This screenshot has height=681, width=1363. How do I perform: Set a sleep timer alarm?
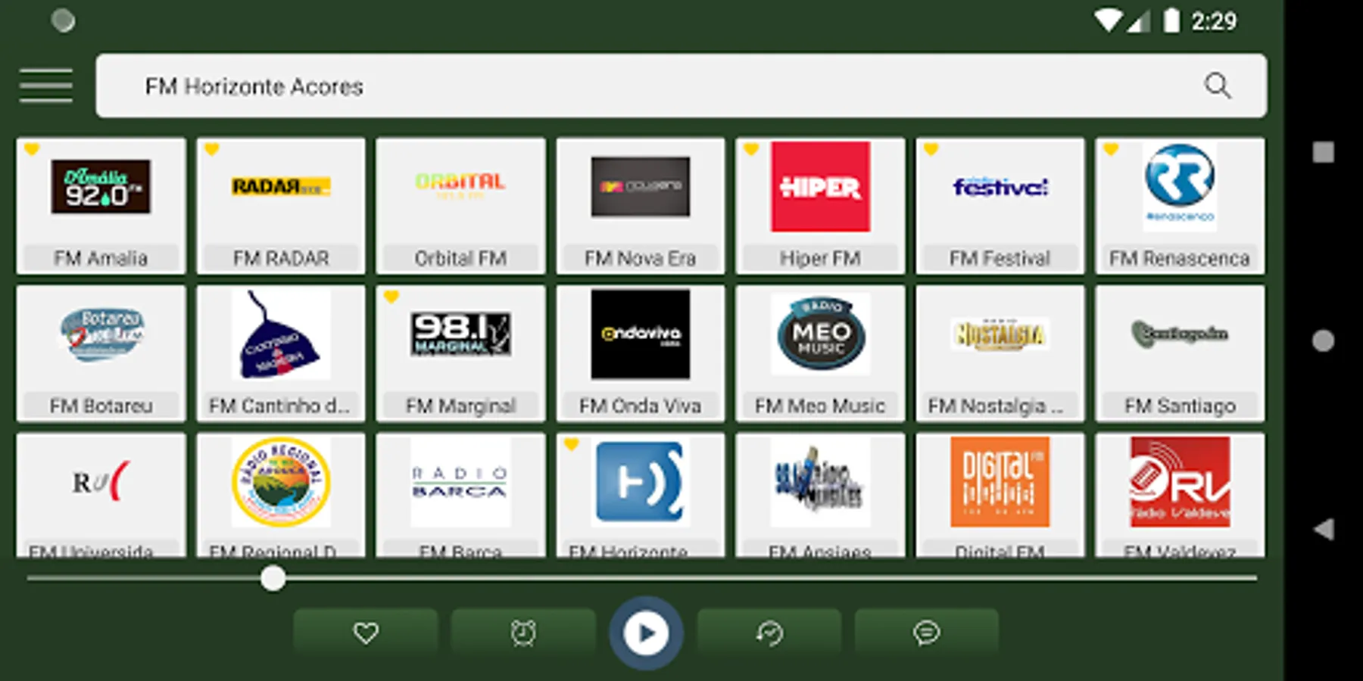point(523,633)
